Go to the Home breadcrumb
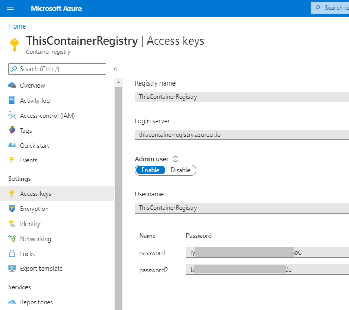Viewport: 349px width, 310px height. point(17,26)
